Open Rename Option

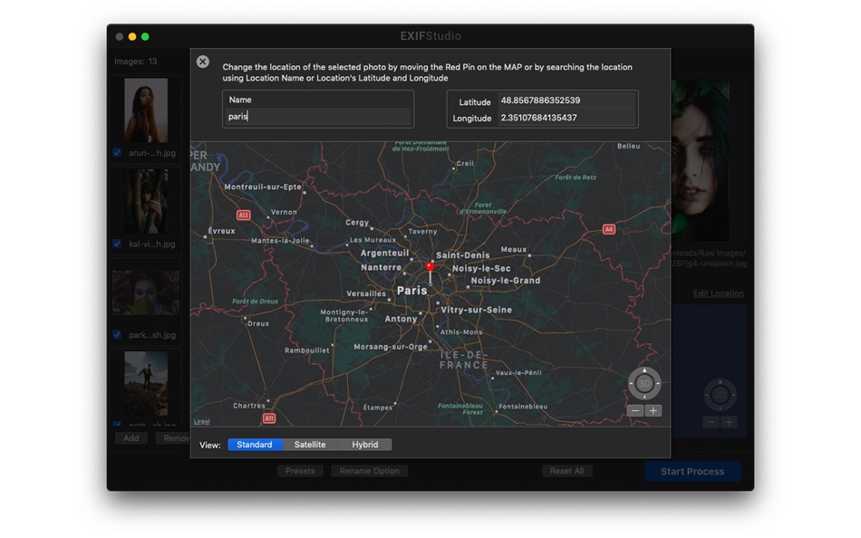(x=369, y=471)
